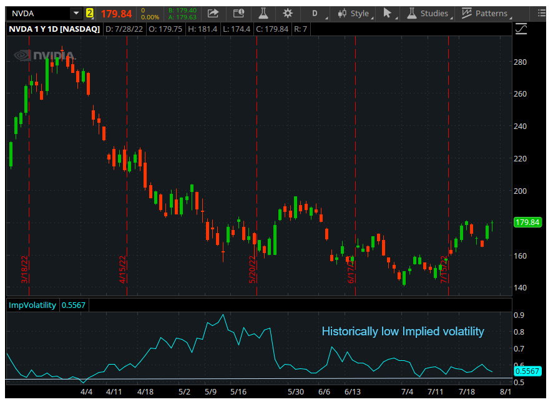The width and height of the screenshot is (553, 402).
Task: Select the 7/15/22 expiration marker line
Action: tap(449, 166)
